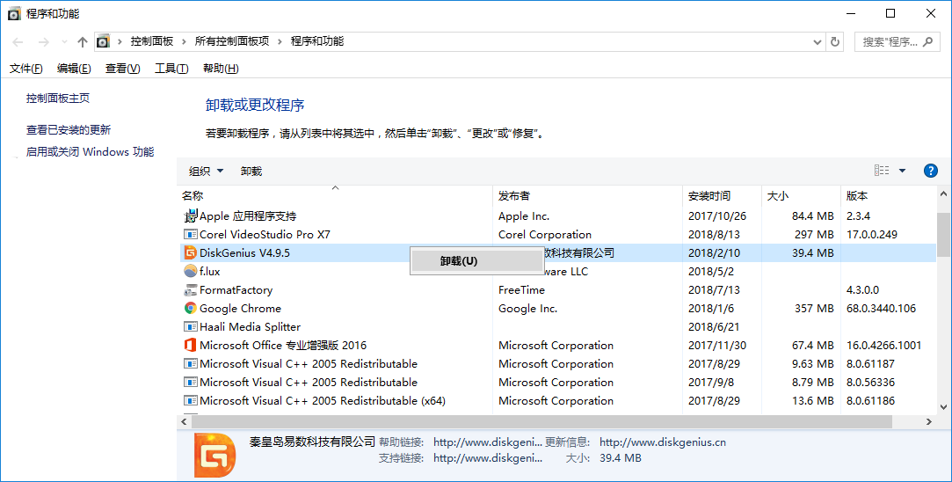Image resolution: width=952 pixels, height=482 pixels.
Task: Go up one folder level arrow
Action: 83,41
